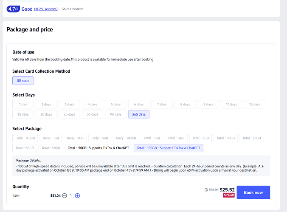The image size is (287, 212).
Task: Pick the 30 days duration
Action: point(93,114)
